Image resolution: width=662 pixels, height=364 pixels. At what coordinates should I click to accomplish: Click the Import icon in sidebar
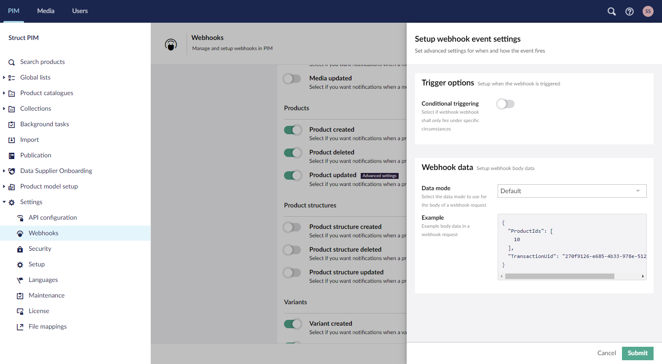(12, 140)
